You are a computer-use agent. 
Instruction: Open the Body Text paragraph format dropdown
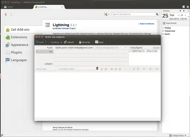46,69
